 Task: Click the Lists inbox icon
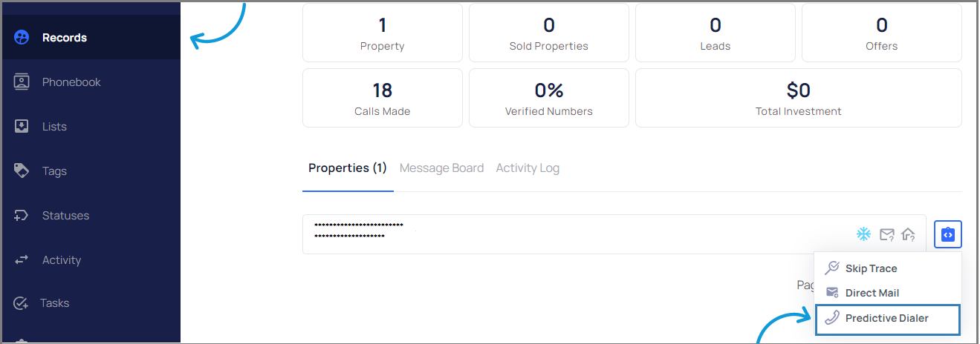point(22,127)
